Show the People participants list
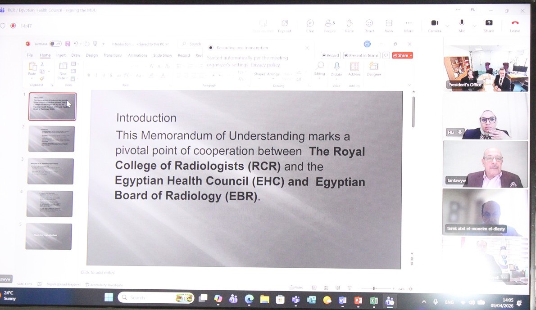536x310 pixels. 330,26
